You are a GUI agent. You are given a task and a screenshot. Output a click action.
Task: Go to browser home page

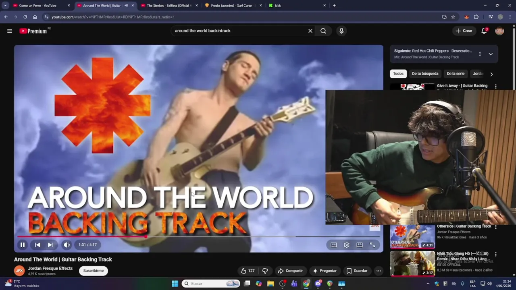click(x=35, y=17)
